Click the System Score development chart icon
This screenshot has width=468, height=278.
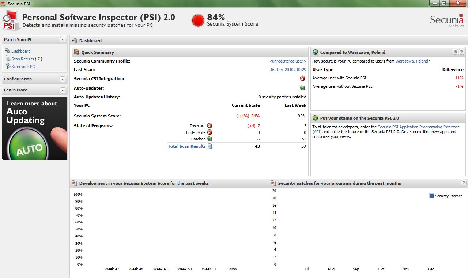tap(74, 183)
